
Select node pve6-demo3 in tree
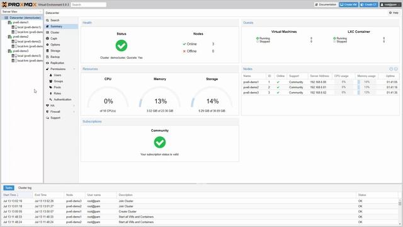click(21, 51)
